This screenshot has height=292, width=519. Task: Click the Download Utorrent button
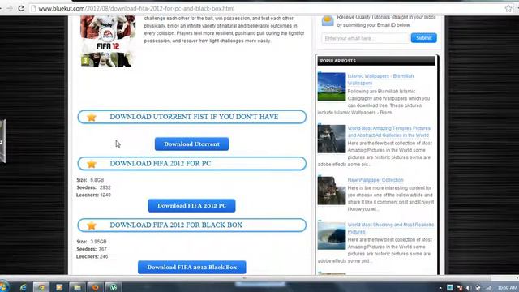pyautogui.click(x=191, y=144)
